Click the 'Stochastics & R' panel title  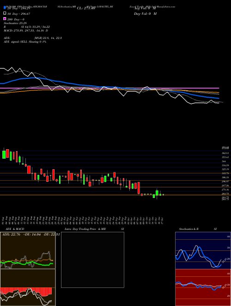[188, 229]
